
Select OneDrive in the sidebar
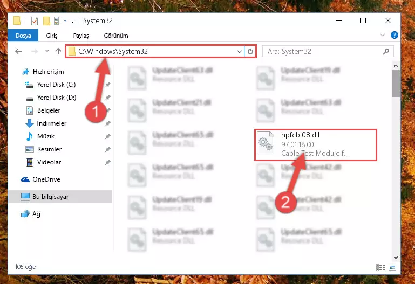point(46,179)
